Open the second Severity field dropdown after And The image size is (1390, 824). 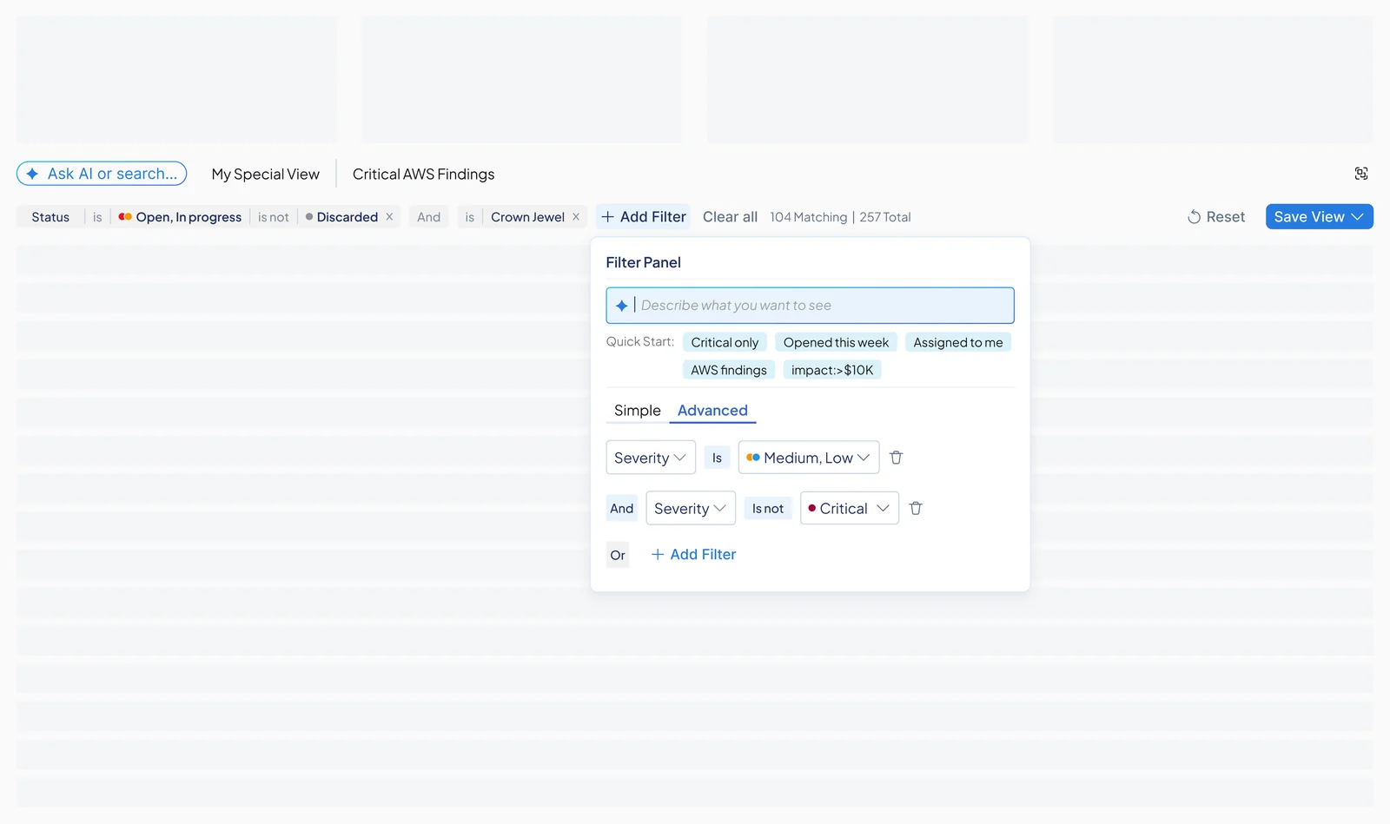coord(691,508)
